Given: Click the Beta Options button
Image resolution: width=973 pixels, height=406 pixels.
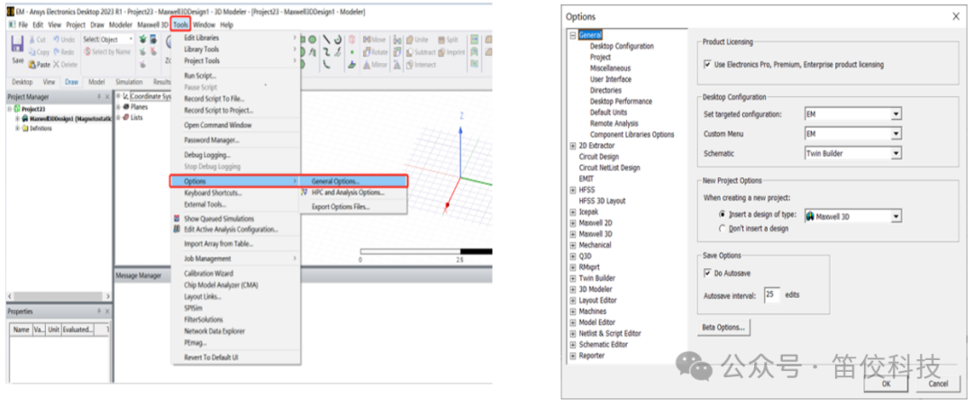Looking at the screenshot, I should (x=723, y=327).
